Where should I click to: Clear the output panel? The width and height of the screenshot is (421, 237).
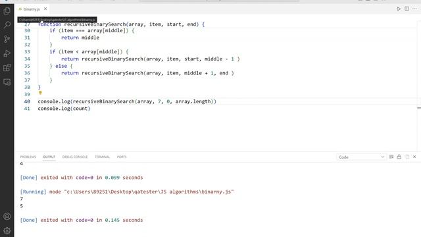[x=391, y=157]
